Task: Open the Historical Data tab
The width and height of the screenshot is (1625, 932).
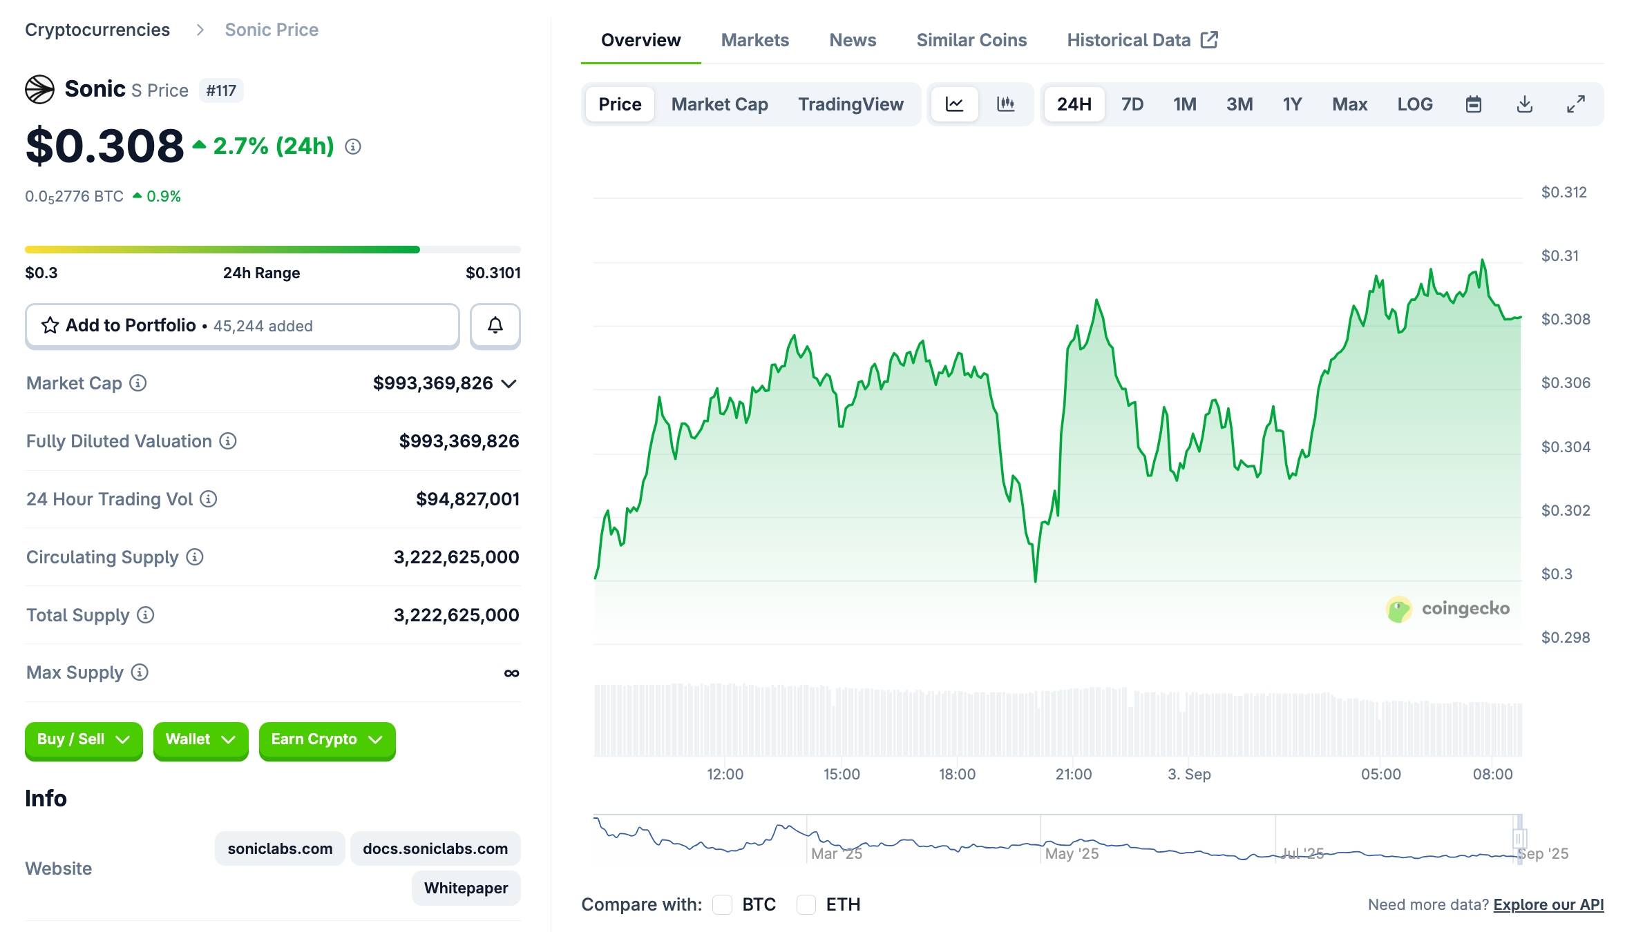Action: click(x=1142, y=40)
